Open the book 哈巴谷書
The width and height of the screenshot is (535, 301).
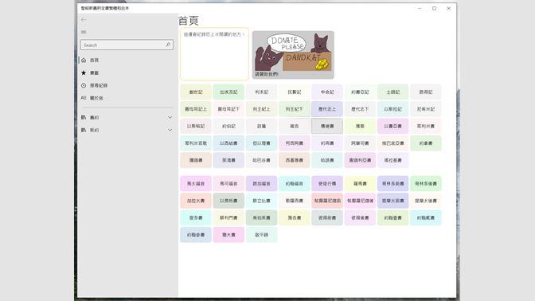[x=262, y=160]
